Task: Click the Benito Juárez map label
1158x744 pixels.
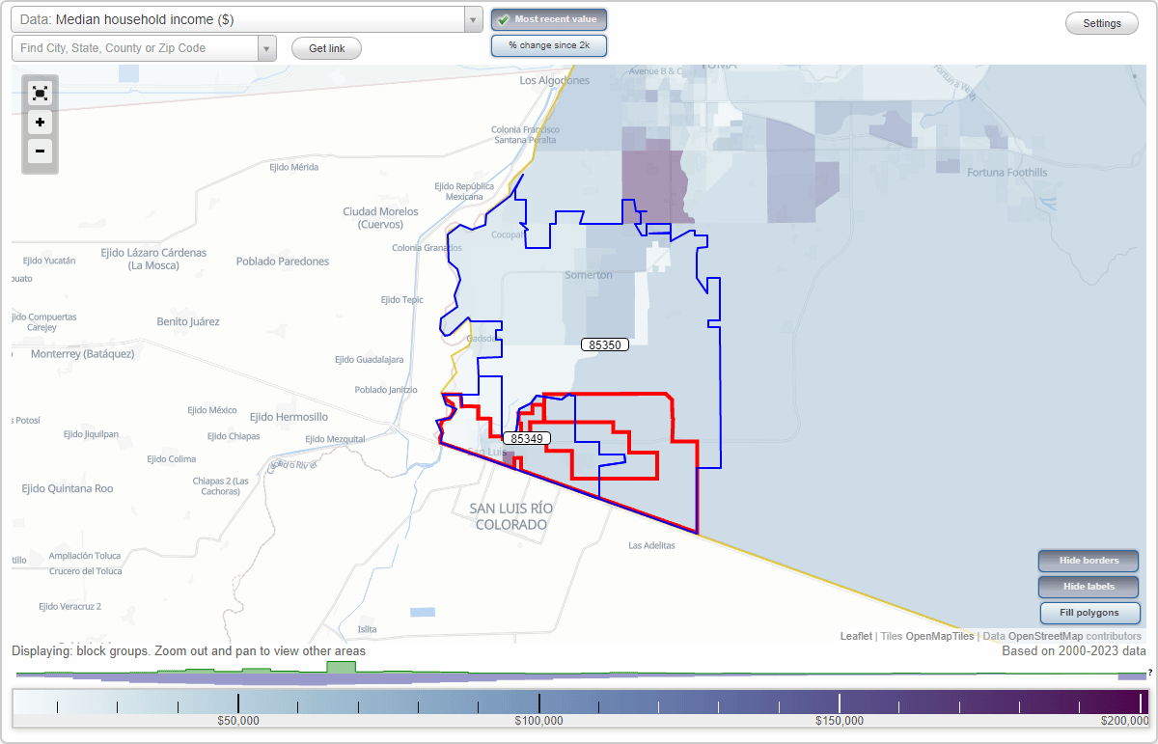Action: tap(188, 321)
